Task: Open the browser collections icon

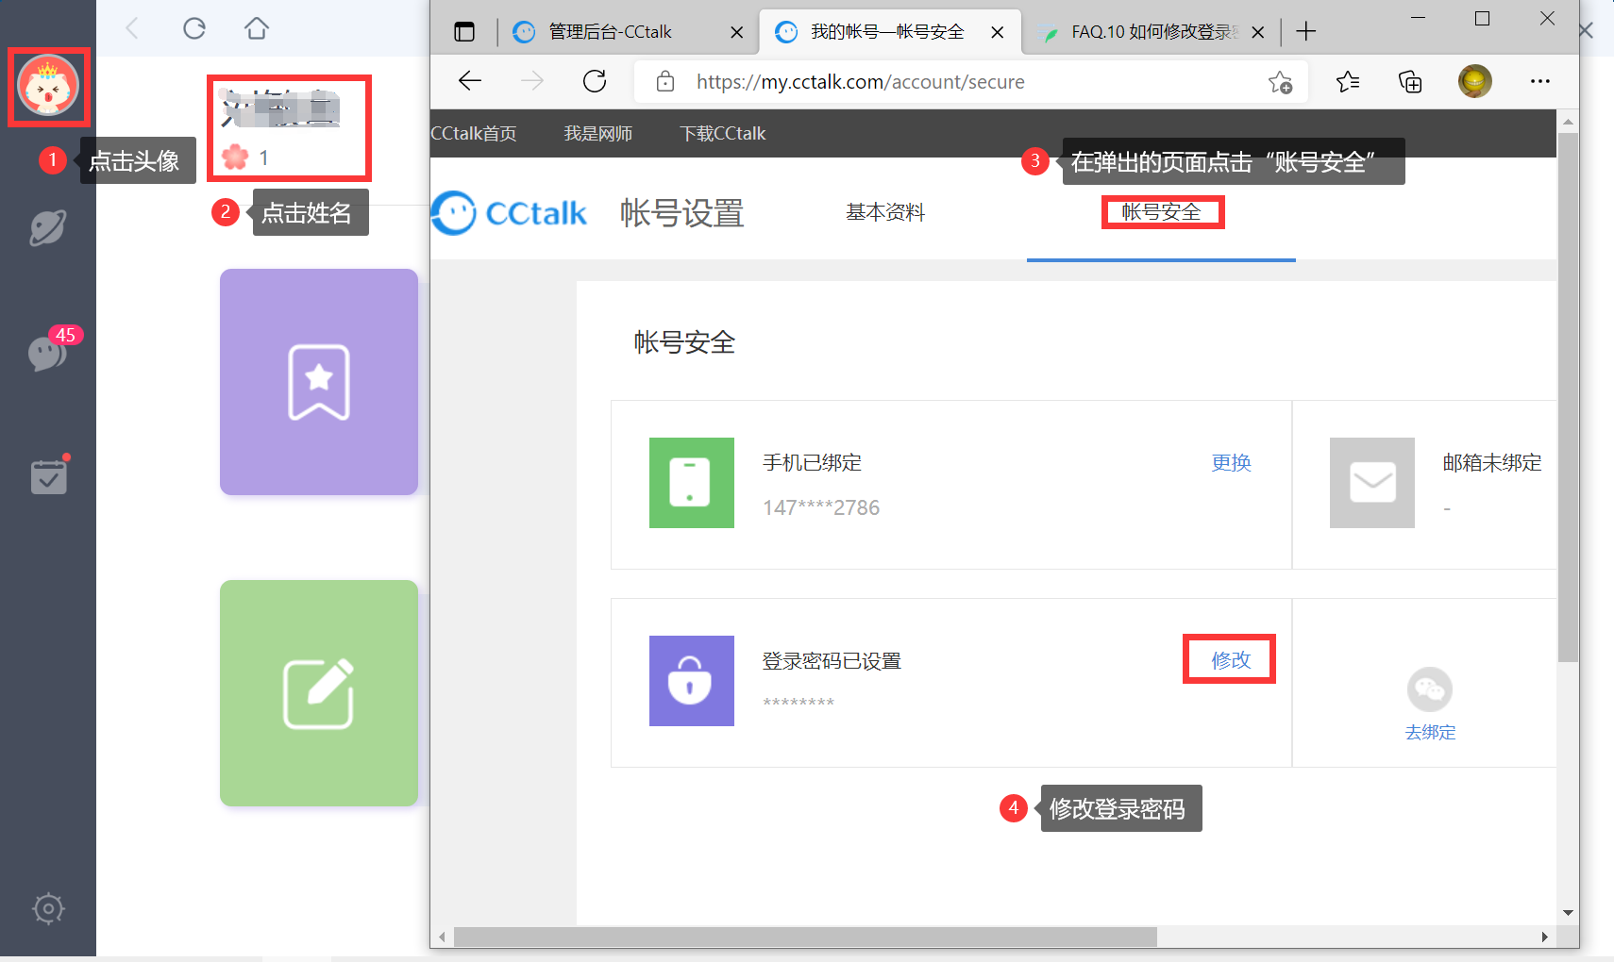Action: click(x=1410, y=82)
